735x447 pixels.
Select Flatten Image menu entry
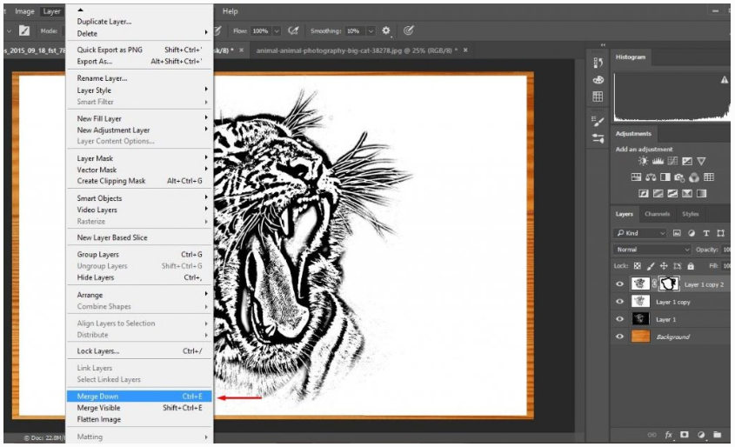pyautogui.click(x=140, y=419)
